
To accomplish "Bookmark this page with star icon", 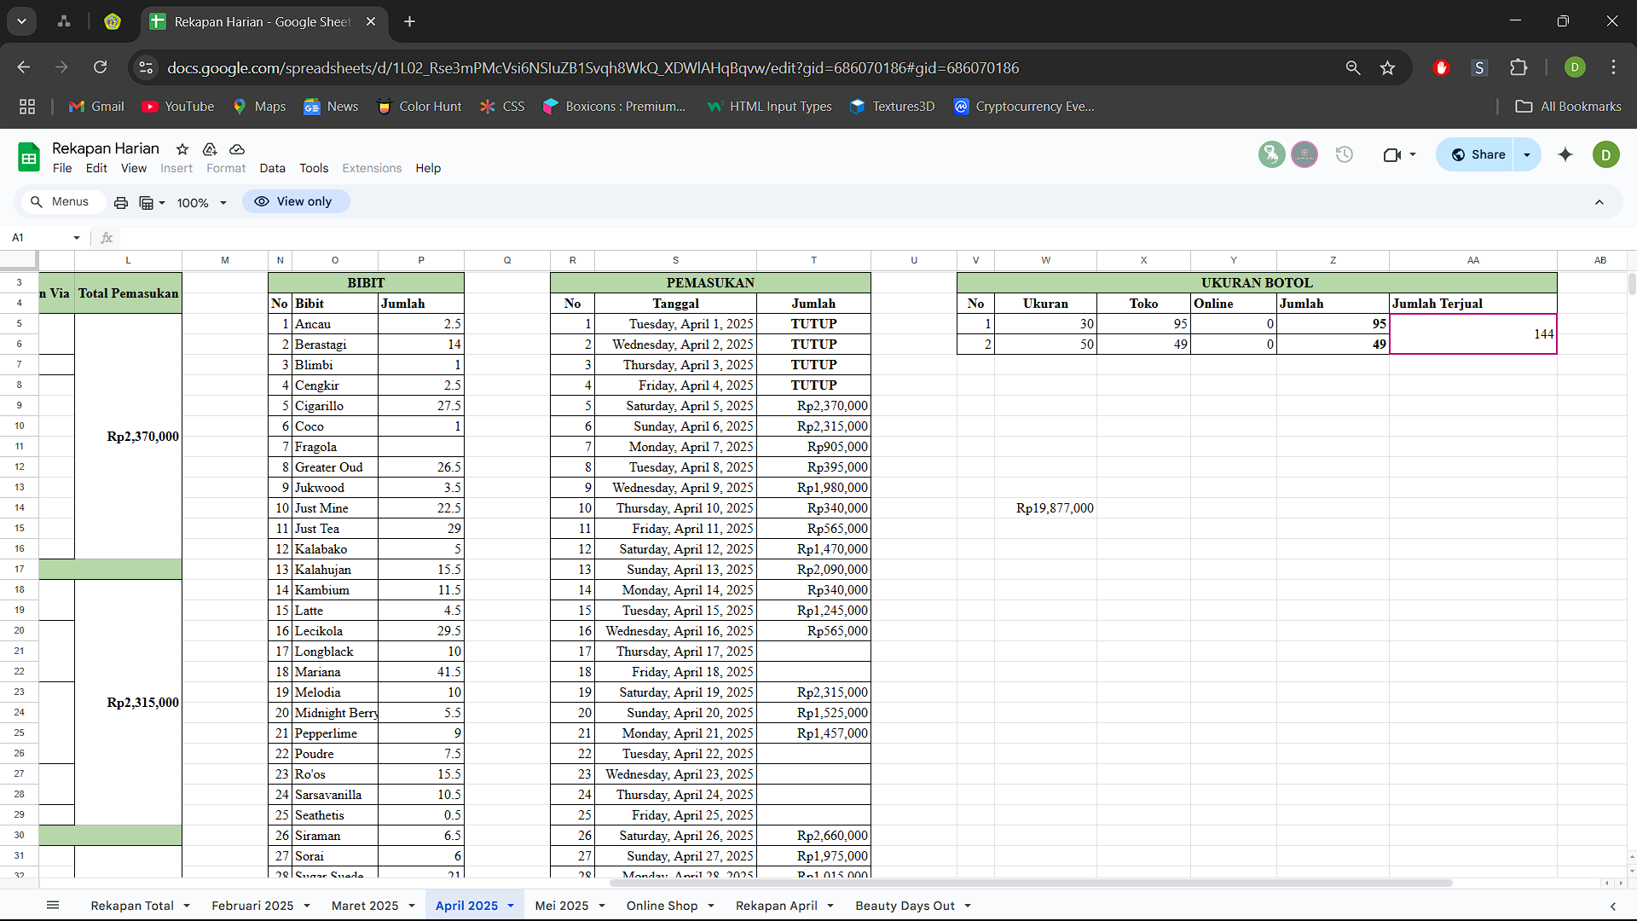I will coord(1387,68).
